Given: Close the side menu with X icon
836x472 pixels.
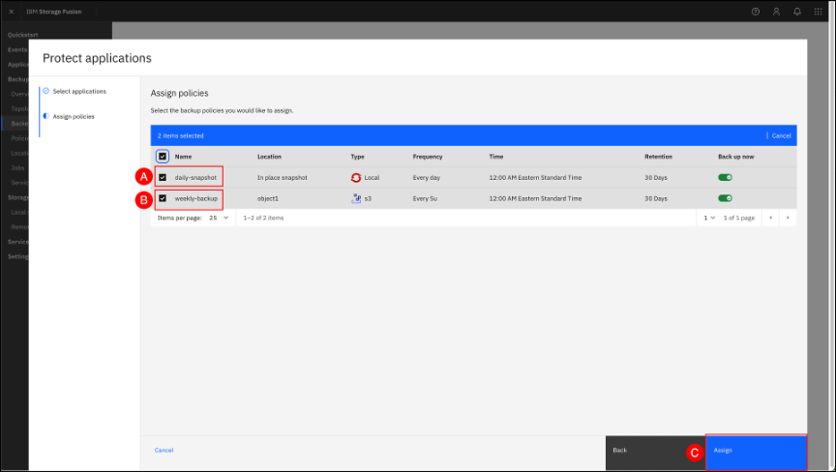Looking at the screenshot, I should [11, 11].
